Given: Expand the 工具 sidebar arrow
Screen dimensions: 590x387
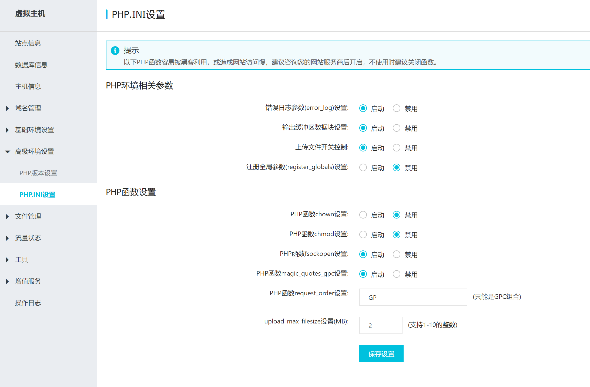Looking at the screenshot, I should 7,260.
